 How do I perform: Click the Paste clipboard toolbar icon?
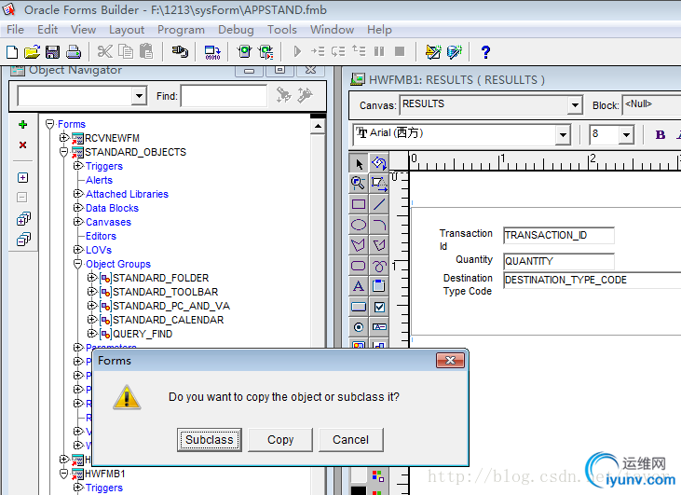(x=146, y=51)
